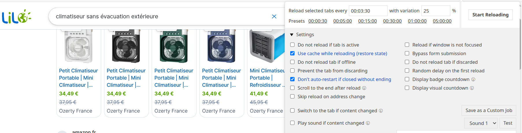522x133 pixels.
Task: Open info icon beside Play sound option
Action: point(368,123)
